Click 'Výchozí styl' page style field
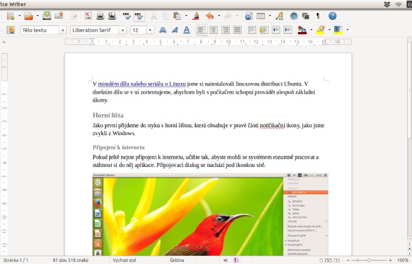Image resolution: width=412 pixels, height=264 pixels. tap(125, 260)
